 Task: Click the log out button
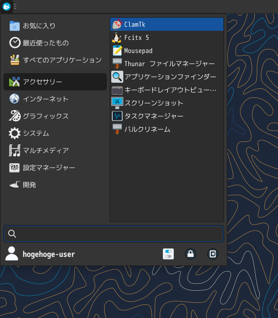coord(213,254)
